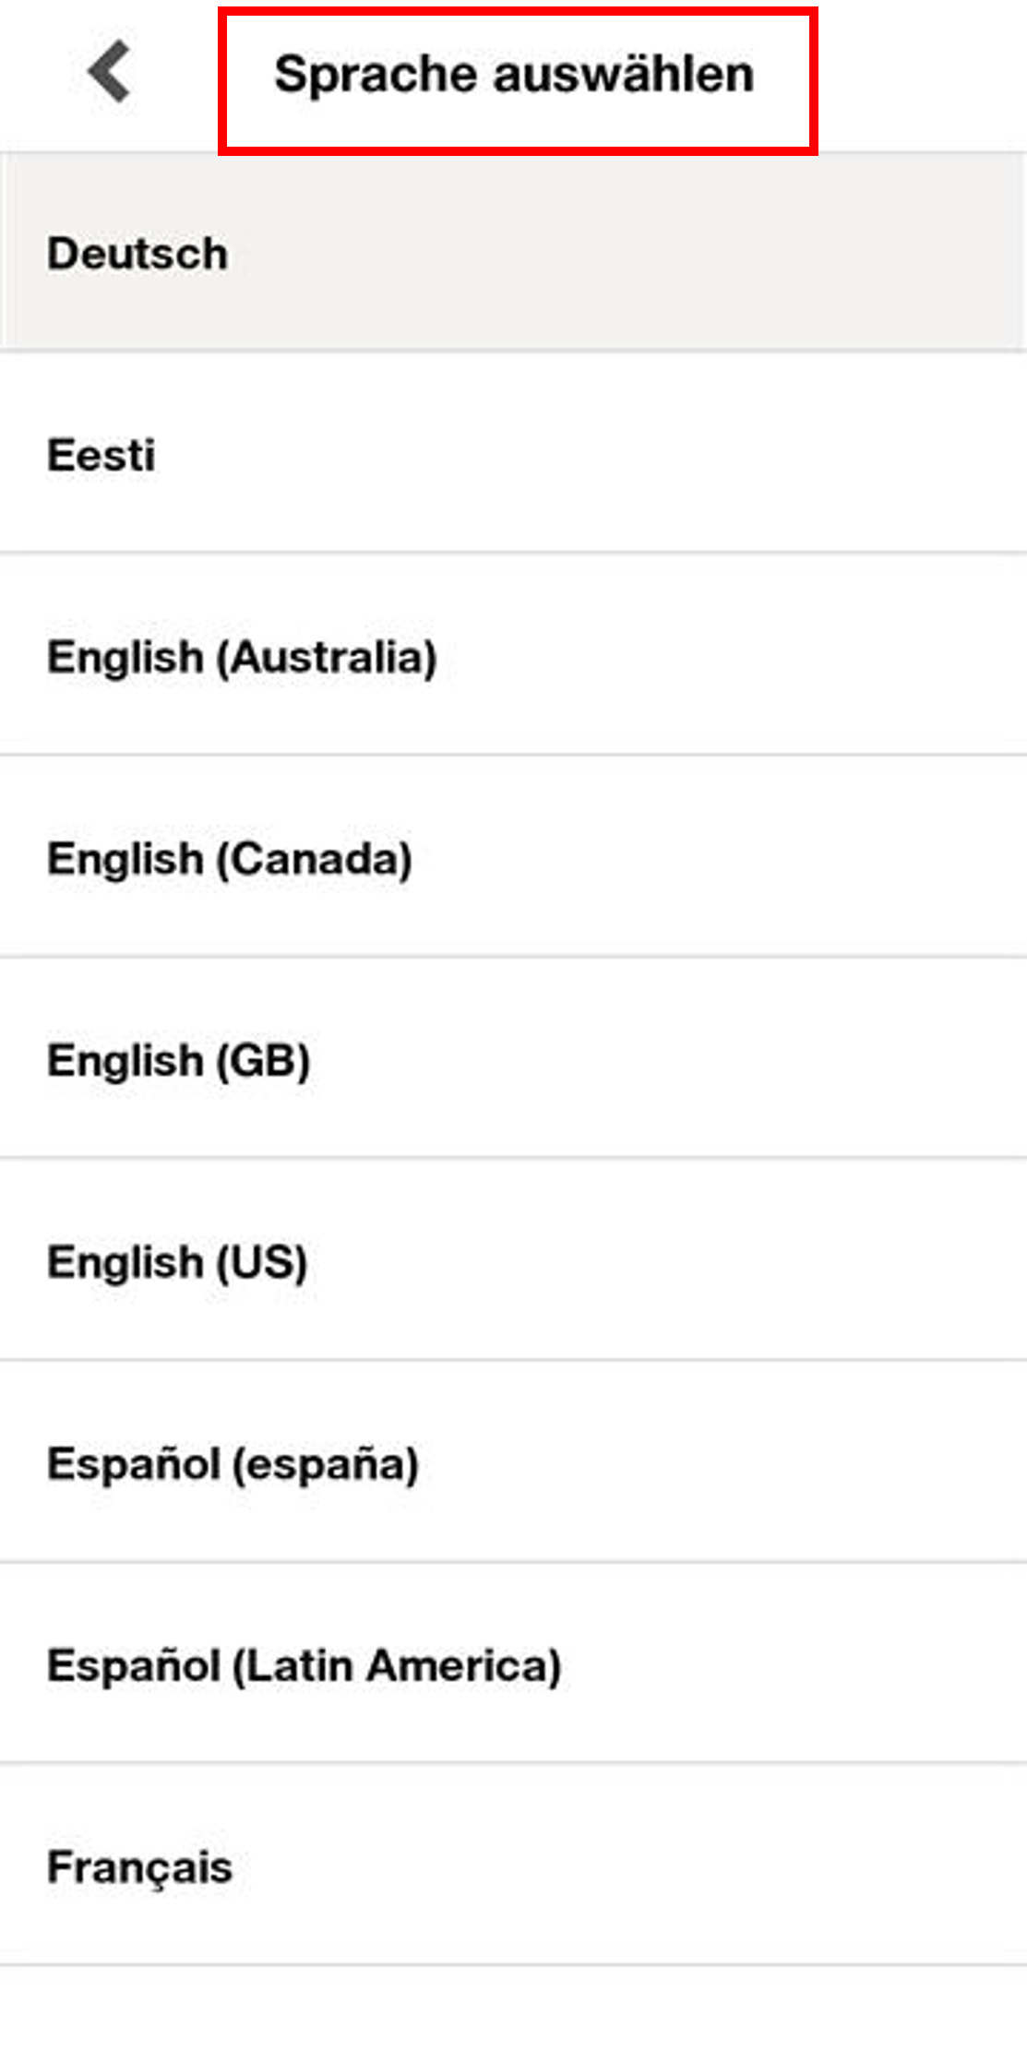Change language to Spanish for Spain
1027x2050 pixels.
pos(513,1463)
